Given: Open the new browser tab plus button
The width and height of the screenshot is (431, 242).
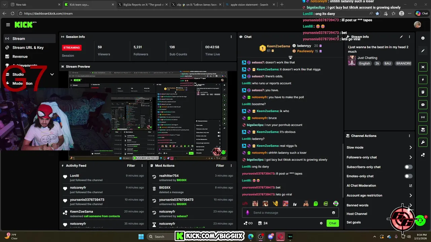Looking at the screenshot, I should 282,5.
